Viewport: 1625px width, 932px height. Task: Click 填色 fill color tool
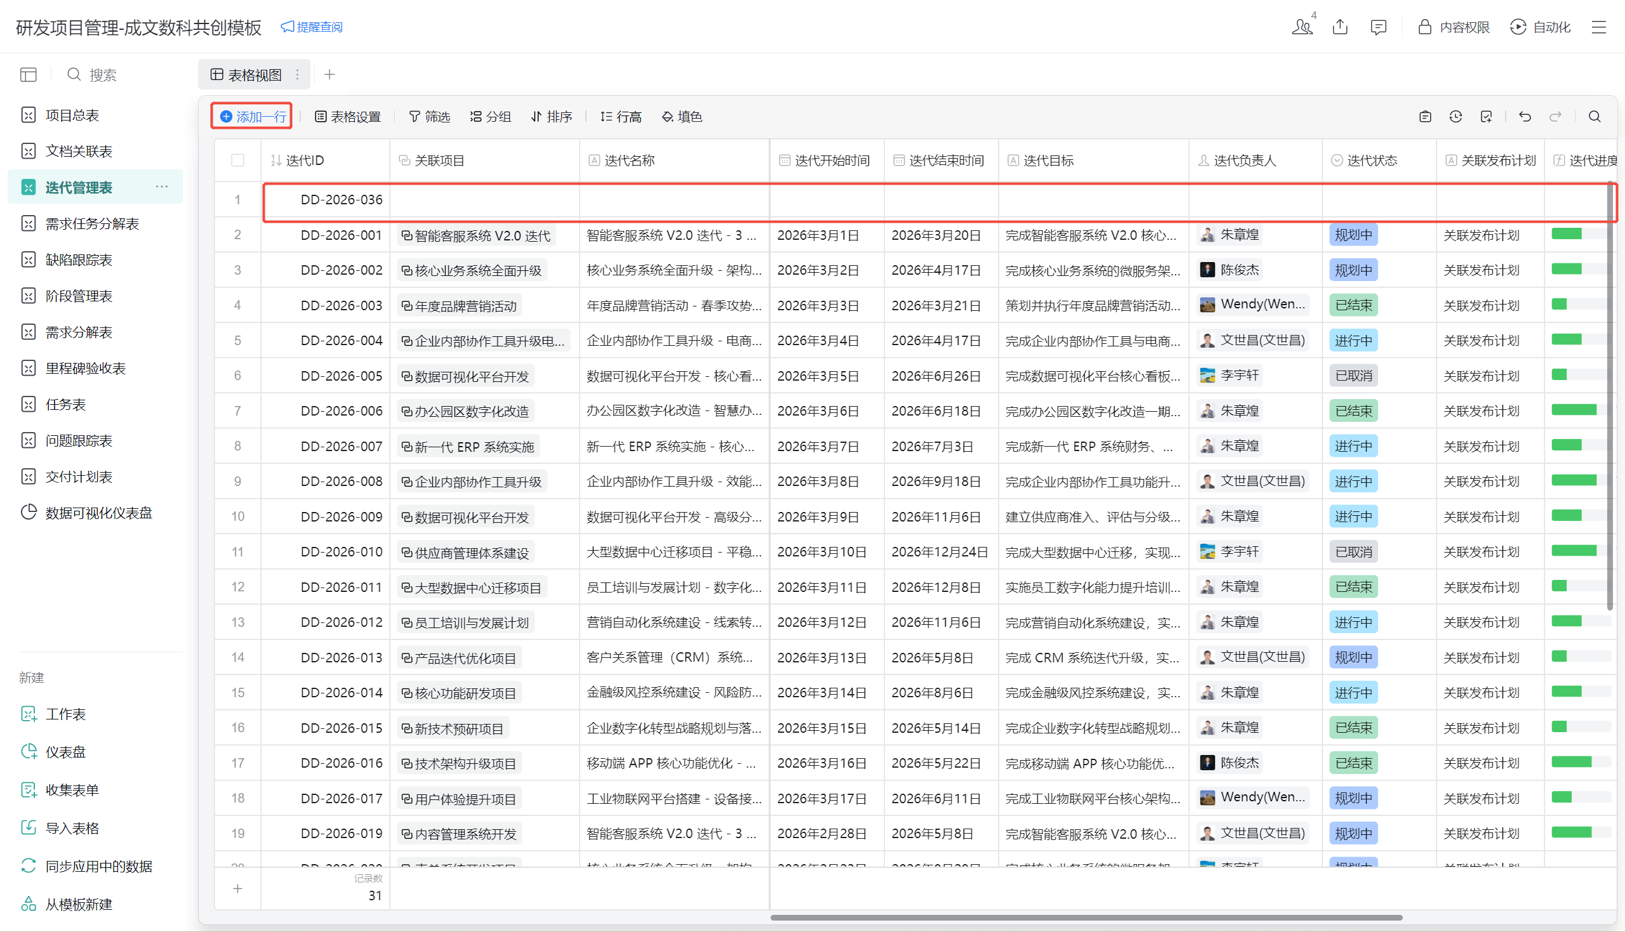tap(682, 117)
